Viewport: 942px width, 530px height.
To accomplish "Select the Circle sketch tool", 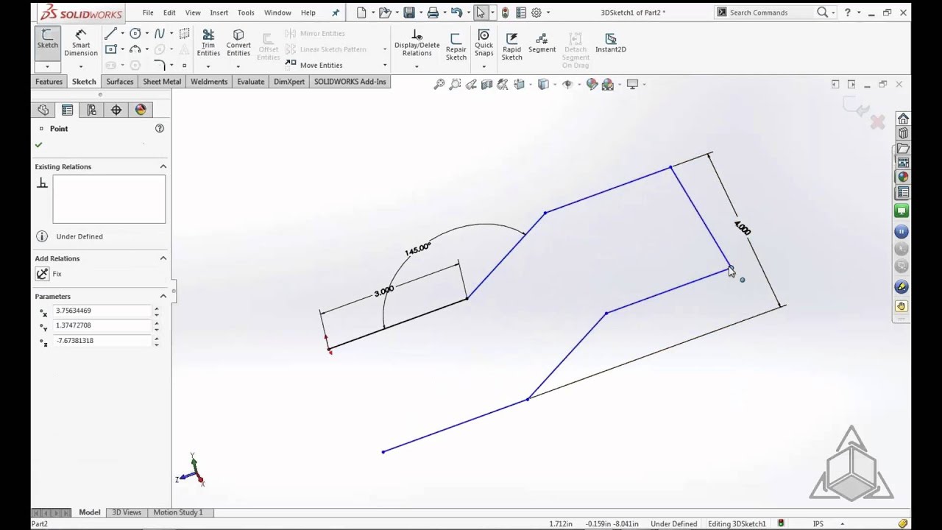I will tap(135, 34).
